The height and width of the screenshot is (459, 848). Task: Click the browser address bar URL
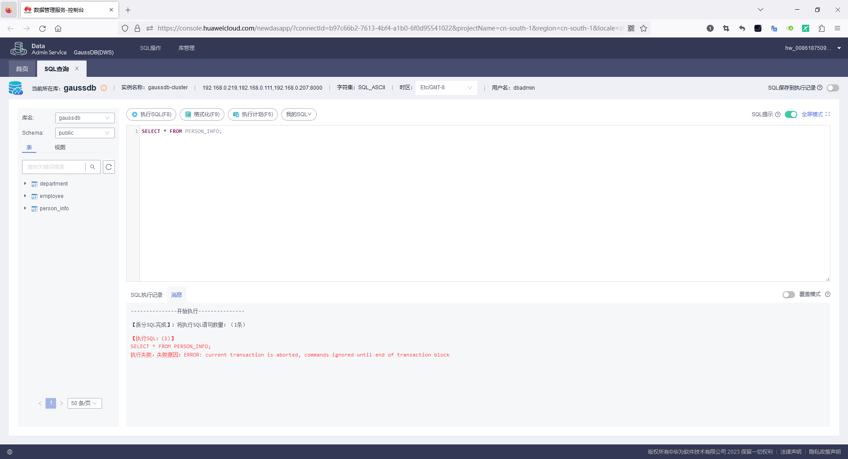click(390, 28)
